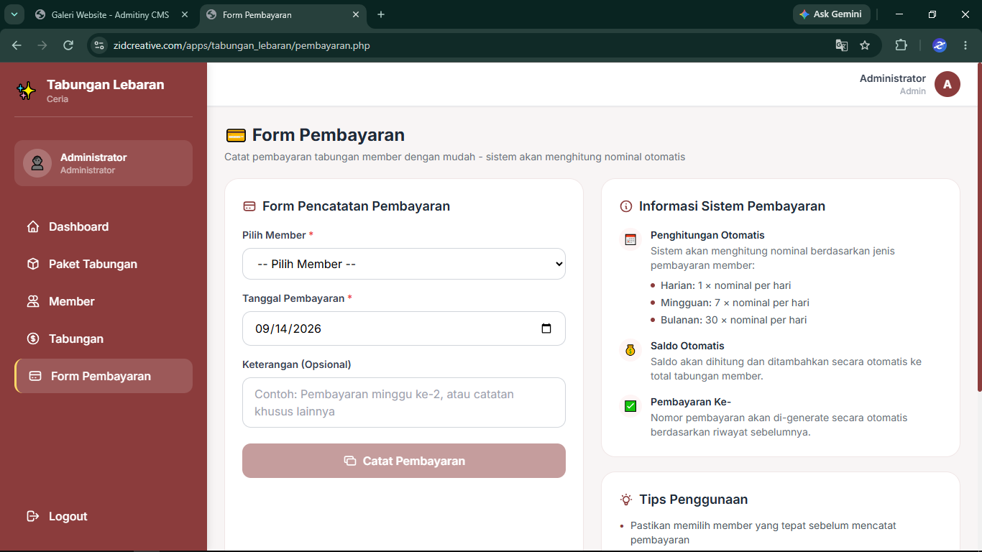
Task: Click the translate page icon in address bar
Action: 842,45
